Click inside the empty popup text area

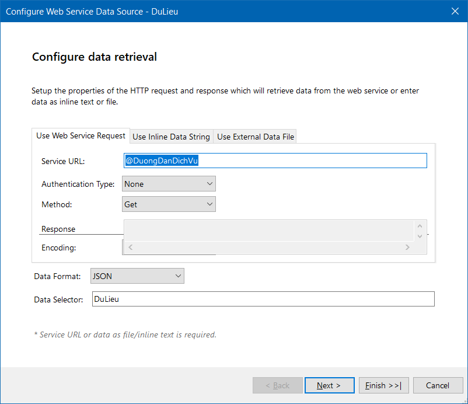click(268, 231)
